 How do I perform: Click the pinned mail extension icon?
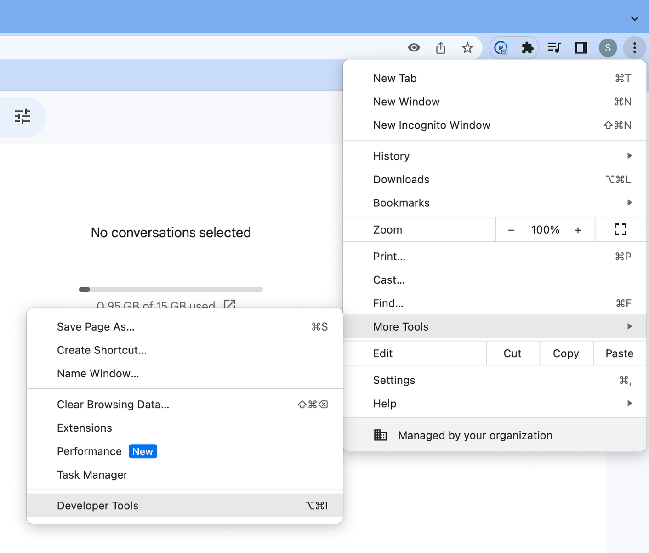point(501,47)
